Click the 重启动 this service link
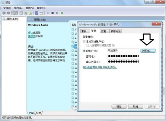This screenshot has width=166, height=121. [32, 36]
